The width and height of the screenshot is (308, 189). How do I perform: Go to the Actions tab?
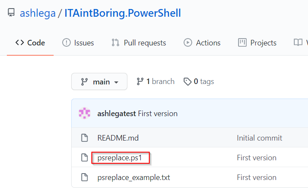click(202, 43)
